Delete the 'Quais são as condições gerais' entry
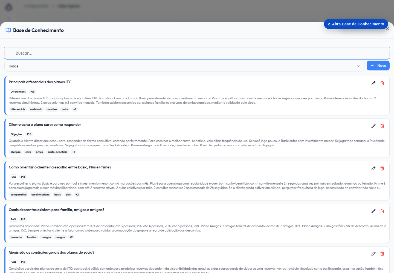 [x=382, y=254]
